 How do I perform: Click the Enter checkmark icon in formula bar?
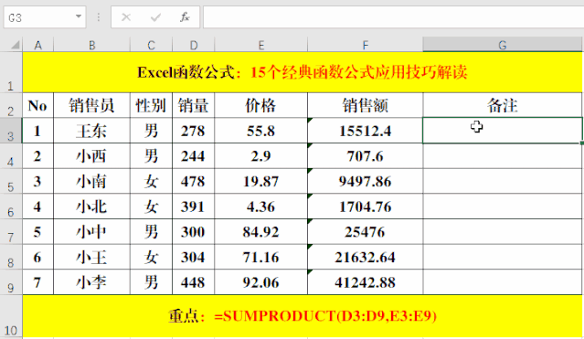[155, 17]
